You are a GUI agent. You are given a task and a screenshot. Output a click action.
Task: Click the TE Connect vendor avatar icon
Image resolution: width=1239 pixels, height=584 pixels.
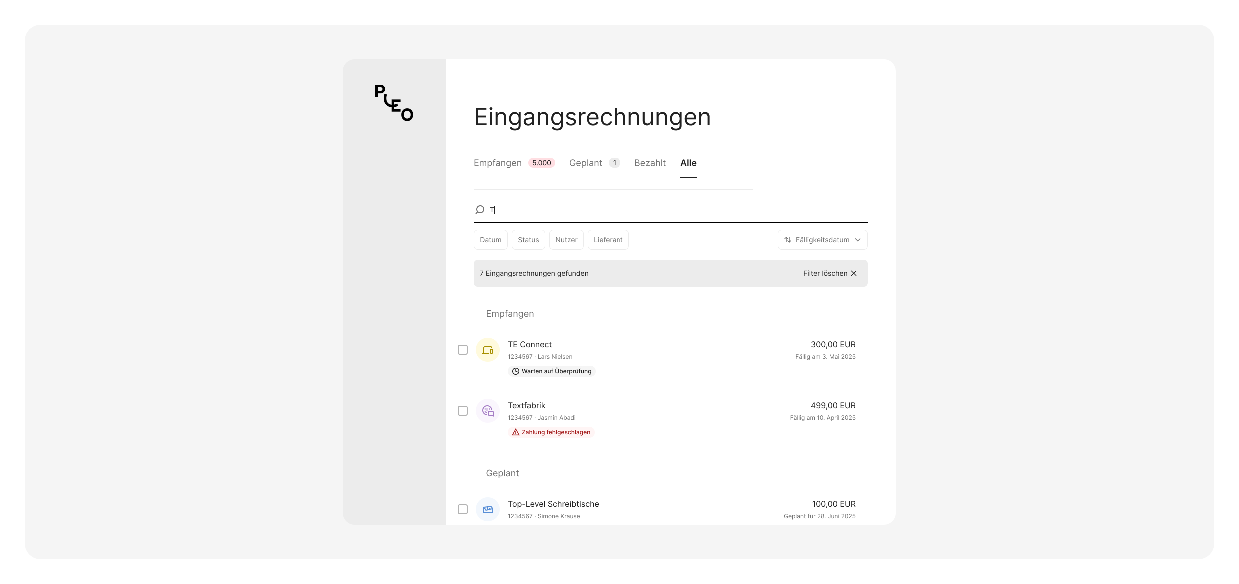487,350
